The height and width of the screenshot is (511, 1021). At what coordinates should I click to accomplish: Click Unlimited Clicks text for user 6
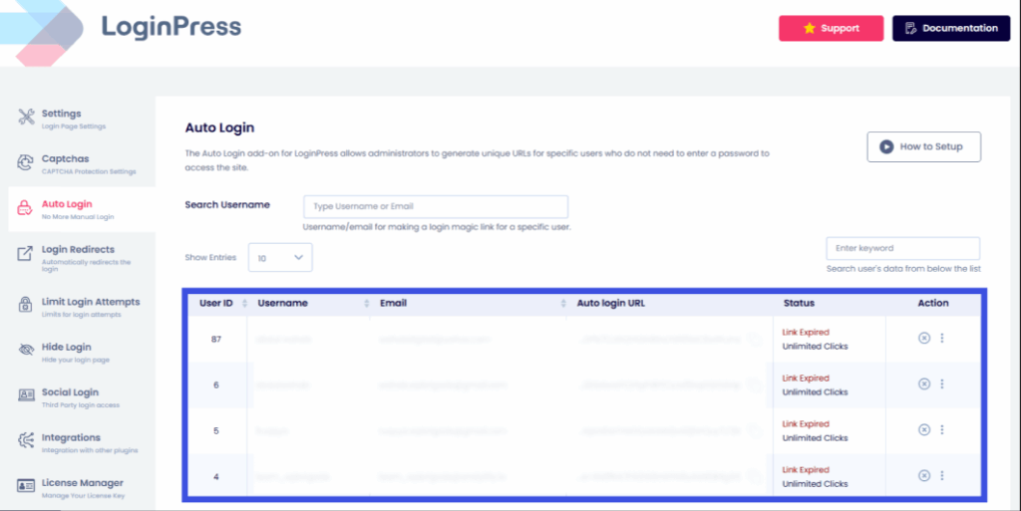815,392
